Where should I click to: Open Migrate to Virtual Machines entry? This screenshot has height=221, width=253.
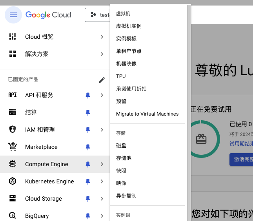147,114
